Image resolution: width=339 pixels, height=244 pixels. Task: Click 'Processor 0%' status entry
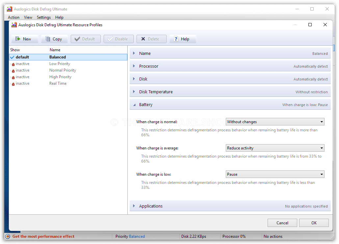point(234,236)
